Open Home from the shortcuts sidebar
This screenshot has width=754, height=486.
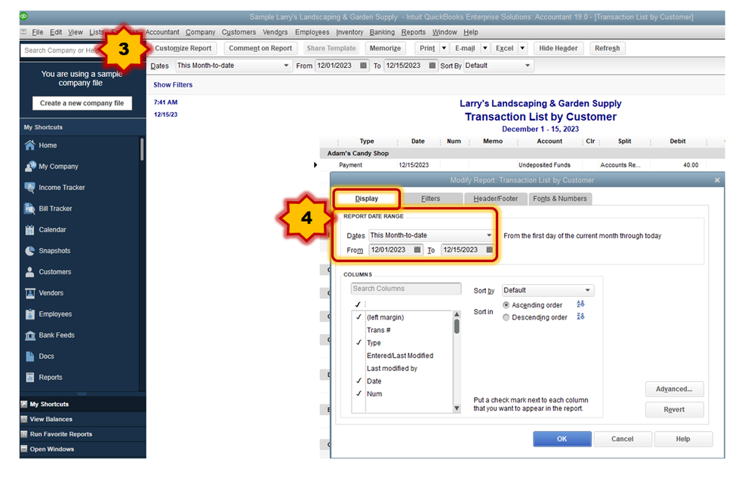[48, 145]
